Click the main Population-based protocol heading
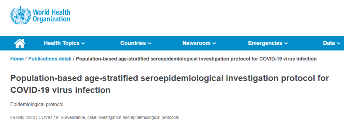The height and width of the screenshot is (125, 344). click(169, 84)
